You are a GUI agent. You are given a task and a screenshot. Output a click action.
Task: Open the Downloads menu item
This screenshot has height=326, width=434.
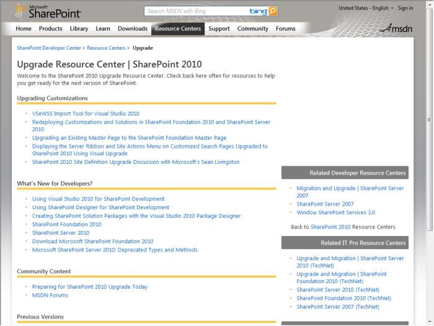[x=133, y=29]
